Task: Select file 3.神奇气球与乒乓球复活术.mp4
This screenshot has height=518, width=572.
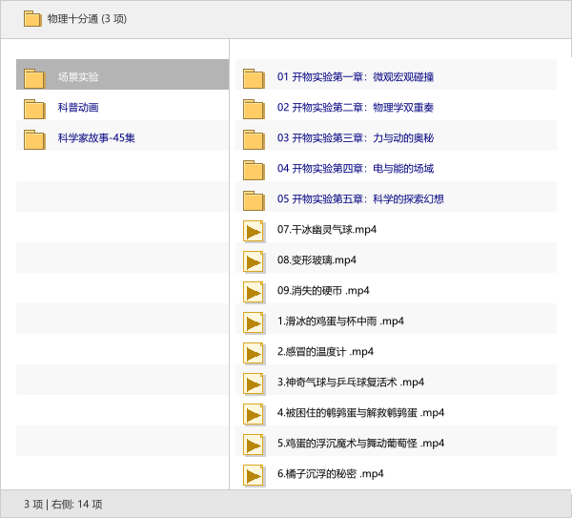Action: pyautogui.click(x=350, y=383)
